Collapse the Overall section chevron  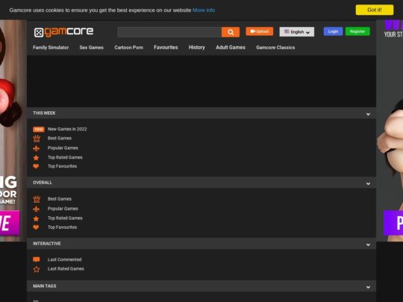pyautogui.click(x=368, y=183)
